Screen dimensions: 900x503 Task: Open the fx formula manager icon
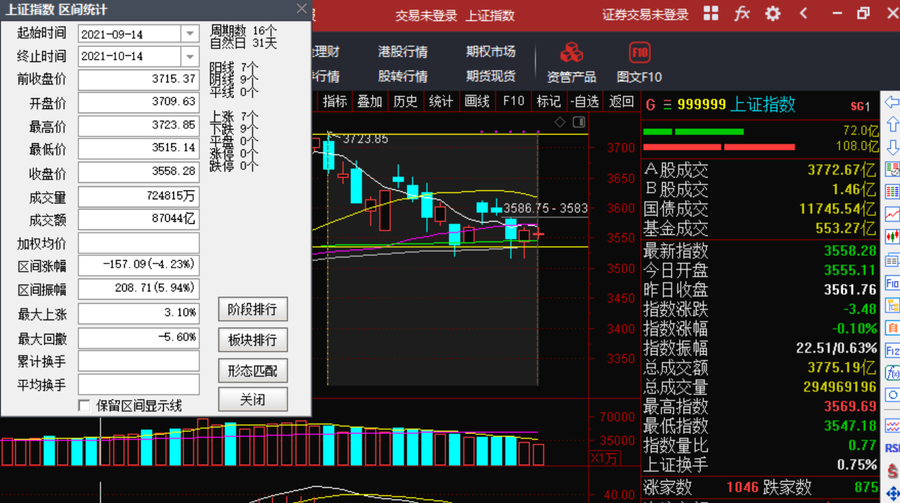pyautogui.click(x=742, y=14)
